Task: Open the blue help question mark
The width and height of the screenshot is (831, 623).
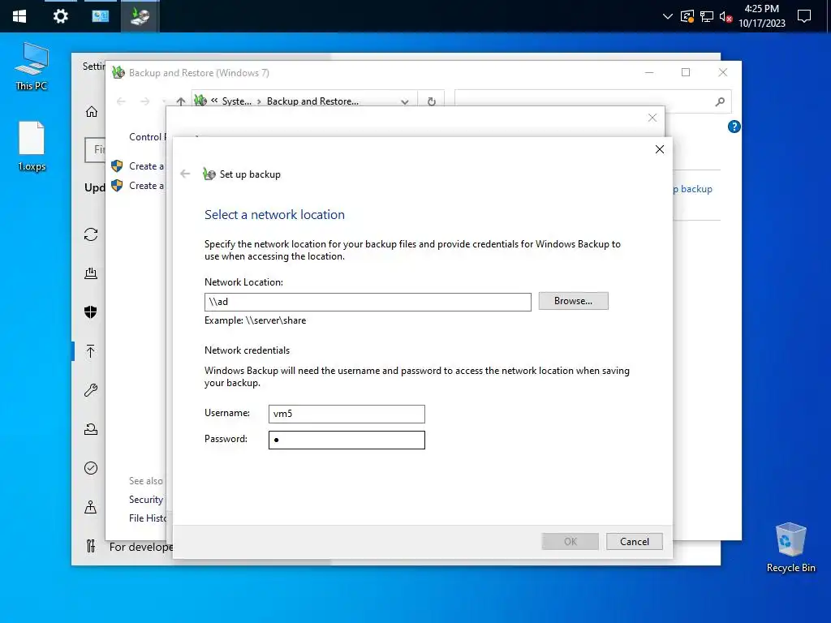Action: [x=734, y=127]
